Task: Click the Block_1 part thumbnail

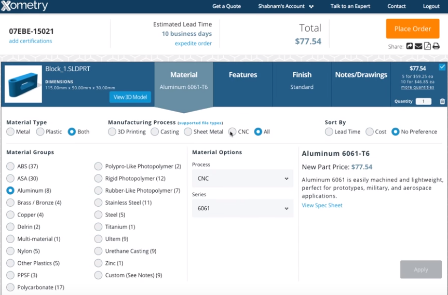Action: tap(23, 84)
